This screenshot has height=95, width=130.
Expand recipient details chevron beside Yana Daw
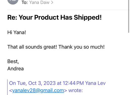pyautogui.click(x=52, y=3)
